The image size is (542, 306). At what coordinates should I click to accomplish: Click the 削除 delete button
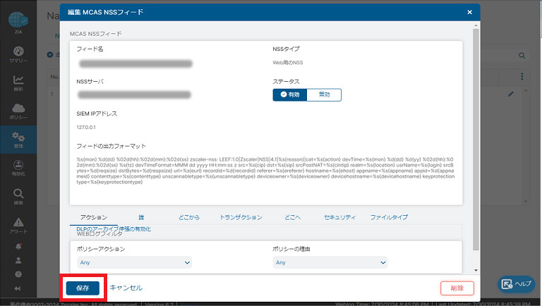(457, 288)
